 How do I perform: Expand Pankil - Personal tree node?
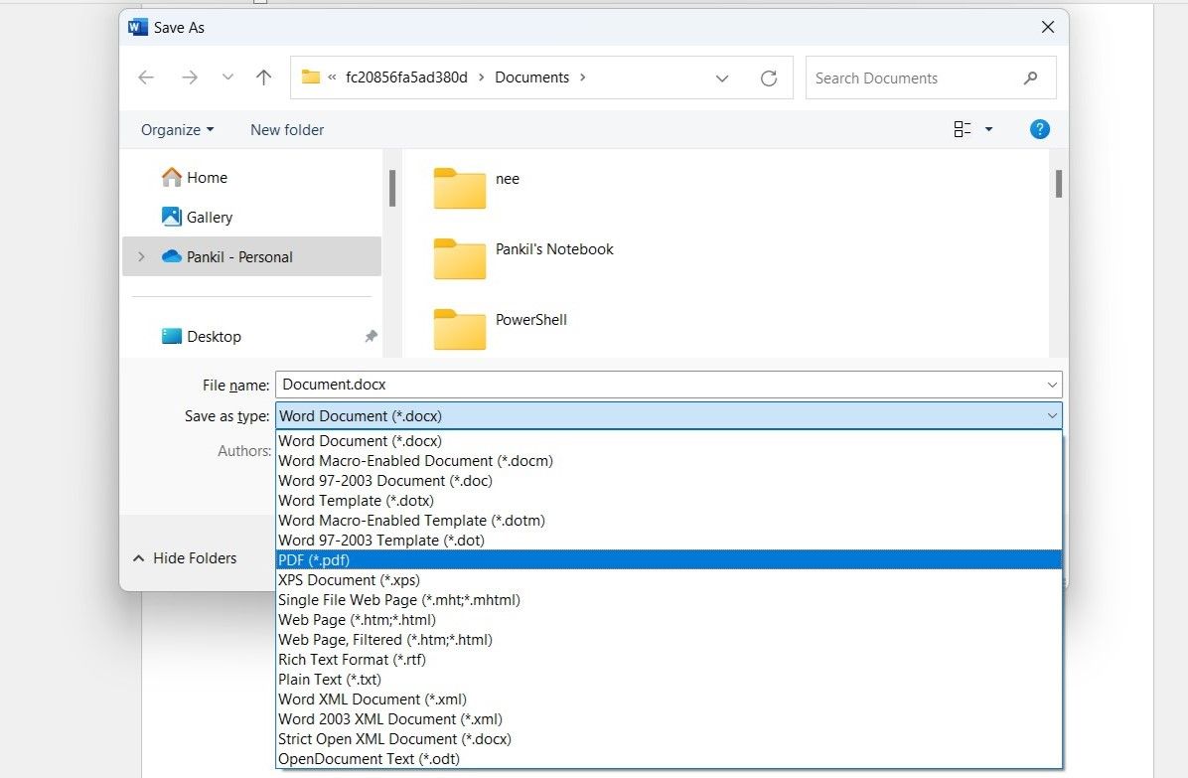(x=141, y=256)
